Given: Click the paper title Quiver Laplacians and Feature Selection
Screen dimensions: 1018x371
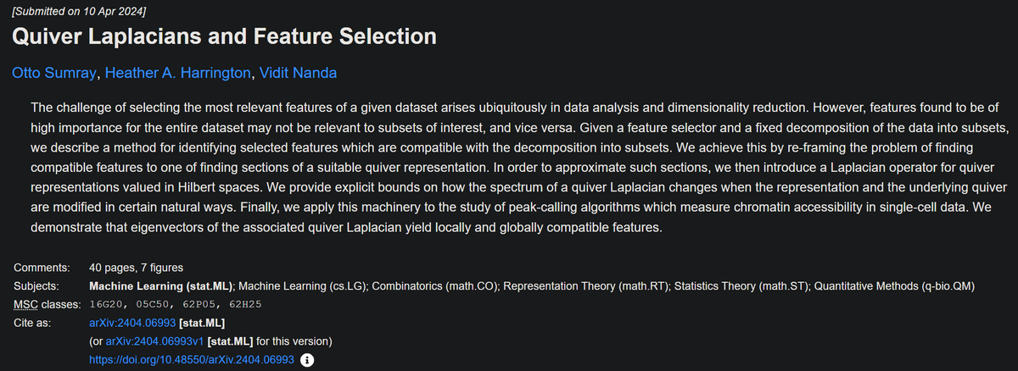Looking at the screenshot, I should (225, 36).
